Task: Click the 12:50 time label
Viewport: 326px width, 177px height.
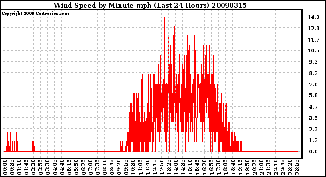Action: point(161,167)
